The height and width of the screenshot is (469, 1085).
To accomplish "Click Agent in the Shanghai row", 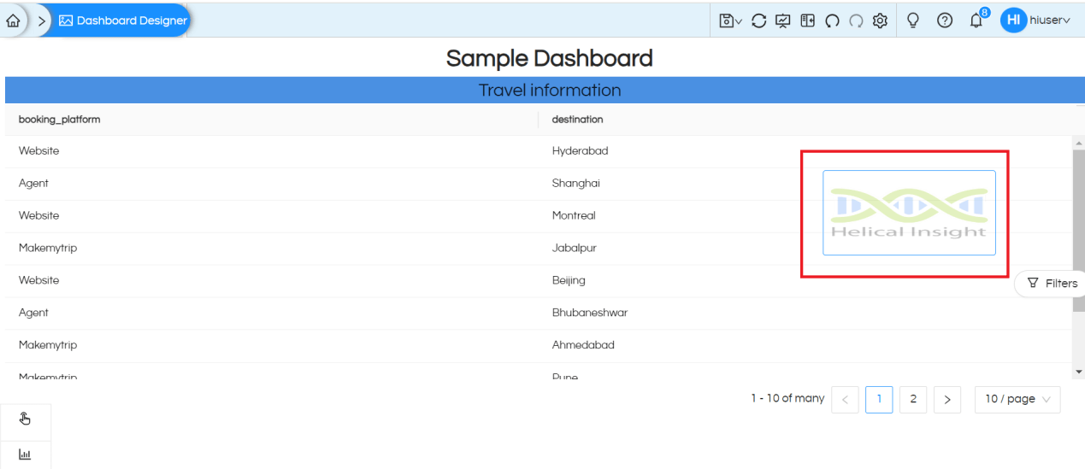I will (x=34, y=184).
